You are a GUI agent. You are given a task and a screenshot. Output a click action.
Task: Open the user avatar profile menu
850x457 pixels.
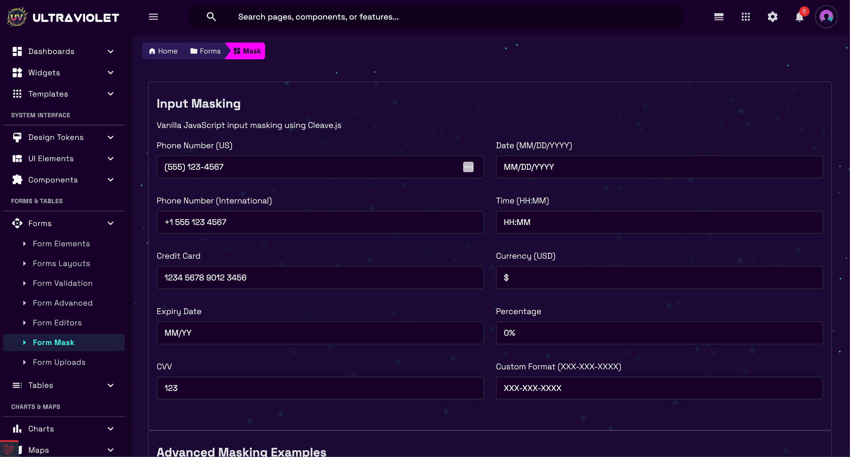pyautogui.click(x=826, y=17)
